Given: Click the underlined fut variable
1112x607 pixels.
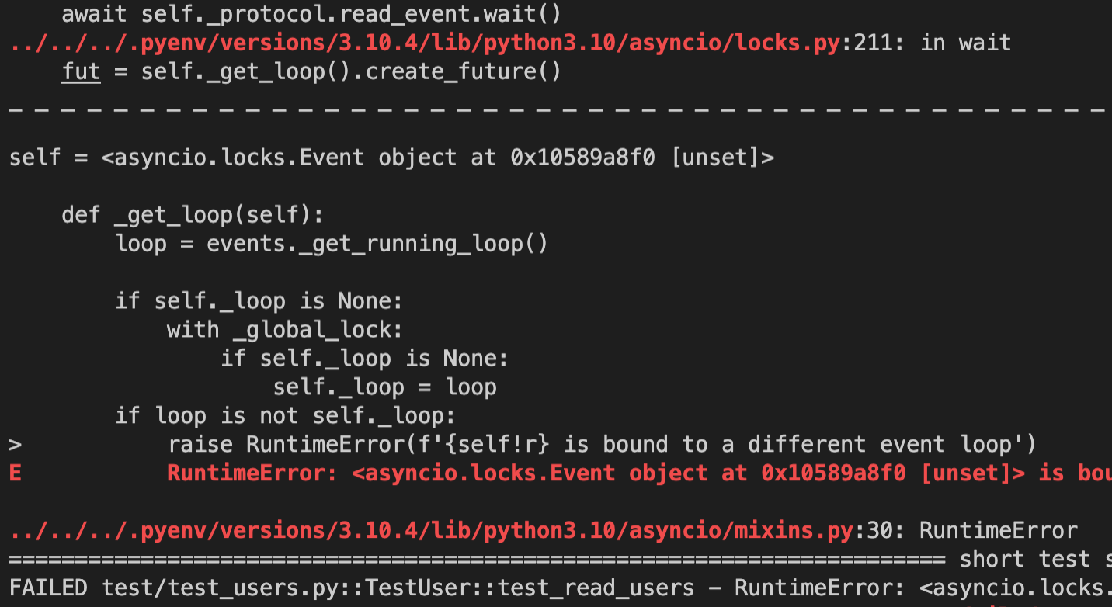Looking at the screenshot, I should tap(81, 71).
